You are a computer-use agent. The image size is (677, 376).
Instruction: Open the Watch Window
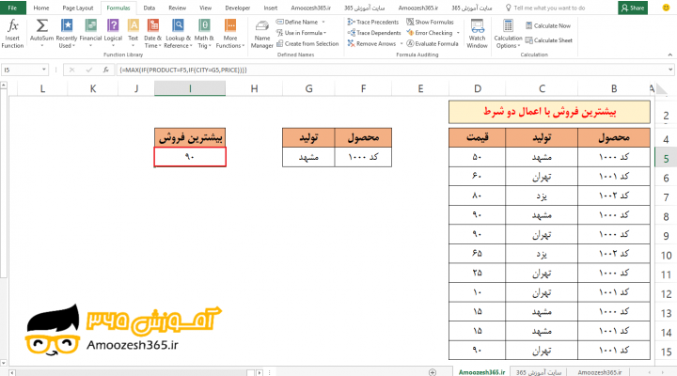point(477,34)
